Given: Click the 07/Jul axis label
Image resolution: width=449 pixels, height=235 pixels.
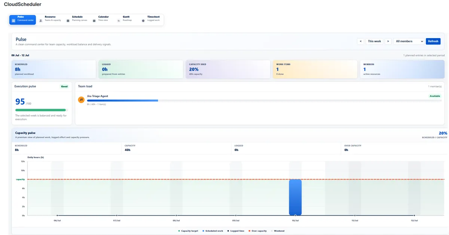Looking at the screenshot, I should [117, 220].
